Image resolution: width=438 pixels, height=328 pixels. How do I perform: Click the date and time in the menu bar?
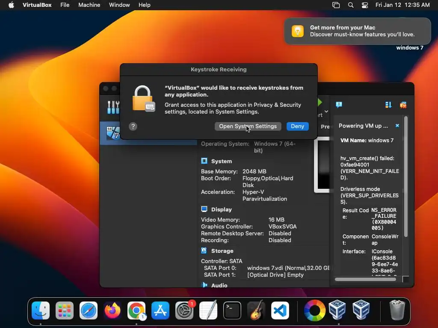click(402, 5)
